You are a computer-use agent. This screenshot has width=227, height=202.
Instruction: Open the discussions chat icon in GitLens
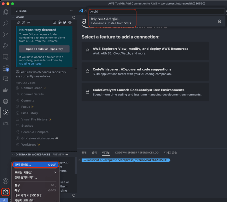point(55,22)
